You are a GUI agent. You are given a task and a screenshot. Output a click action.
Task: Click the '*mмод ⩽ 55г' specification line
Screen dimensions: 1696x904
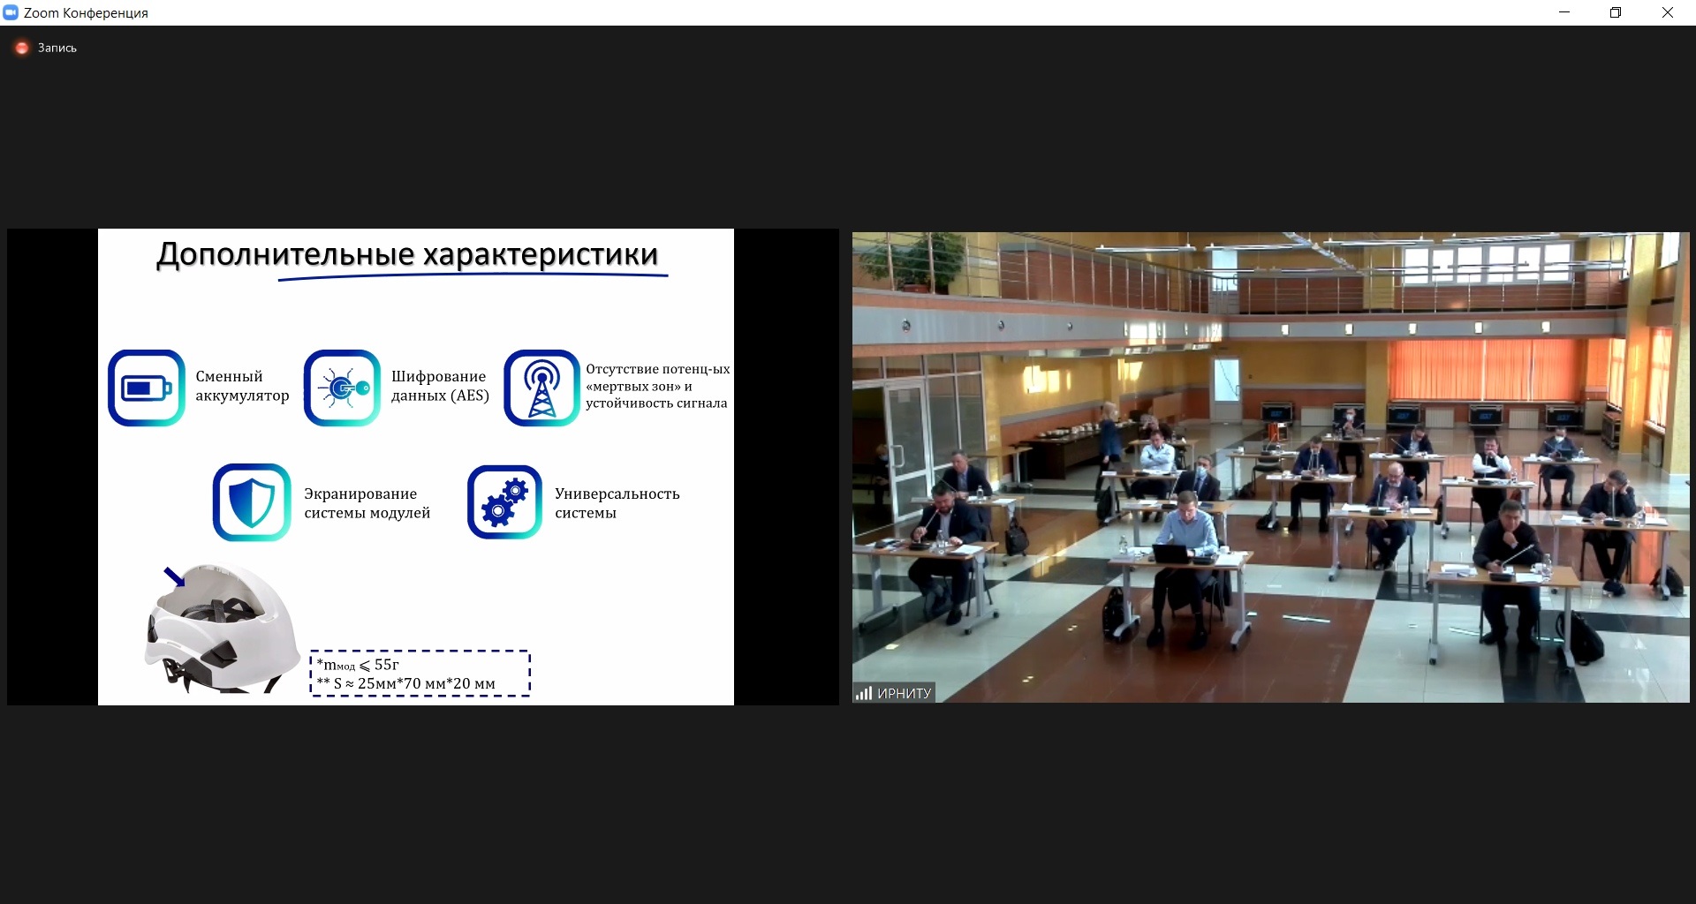tap(358, 665)
